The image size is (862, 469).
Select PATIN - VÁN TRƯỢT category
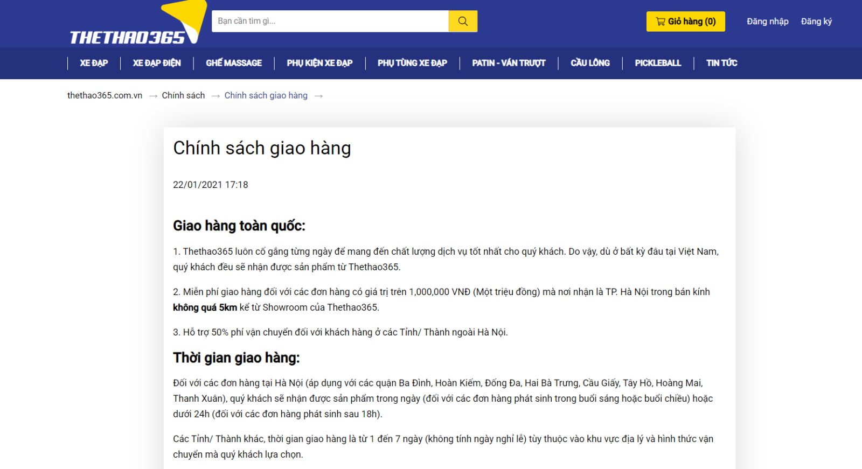(x=509, y=63)
